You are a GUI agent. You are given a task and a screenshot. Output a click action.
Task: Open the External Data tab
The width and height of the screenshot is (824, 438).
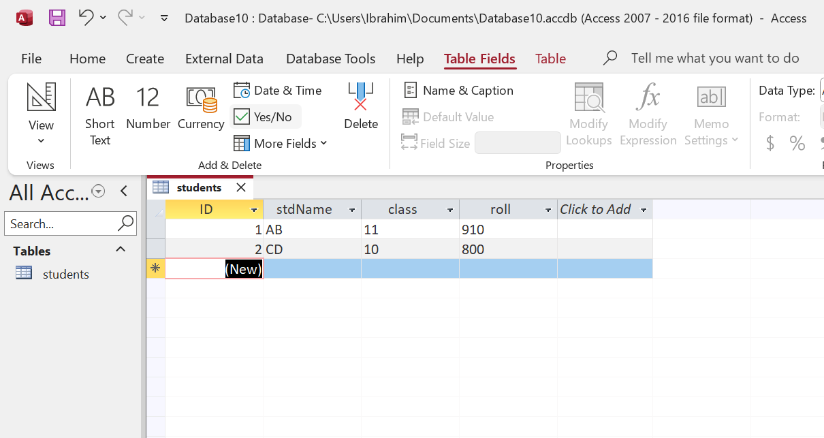point(224,59)
